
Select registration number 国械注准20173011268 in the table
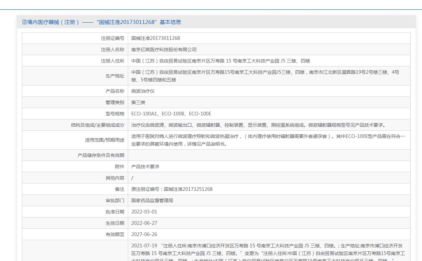pos(155,38)
